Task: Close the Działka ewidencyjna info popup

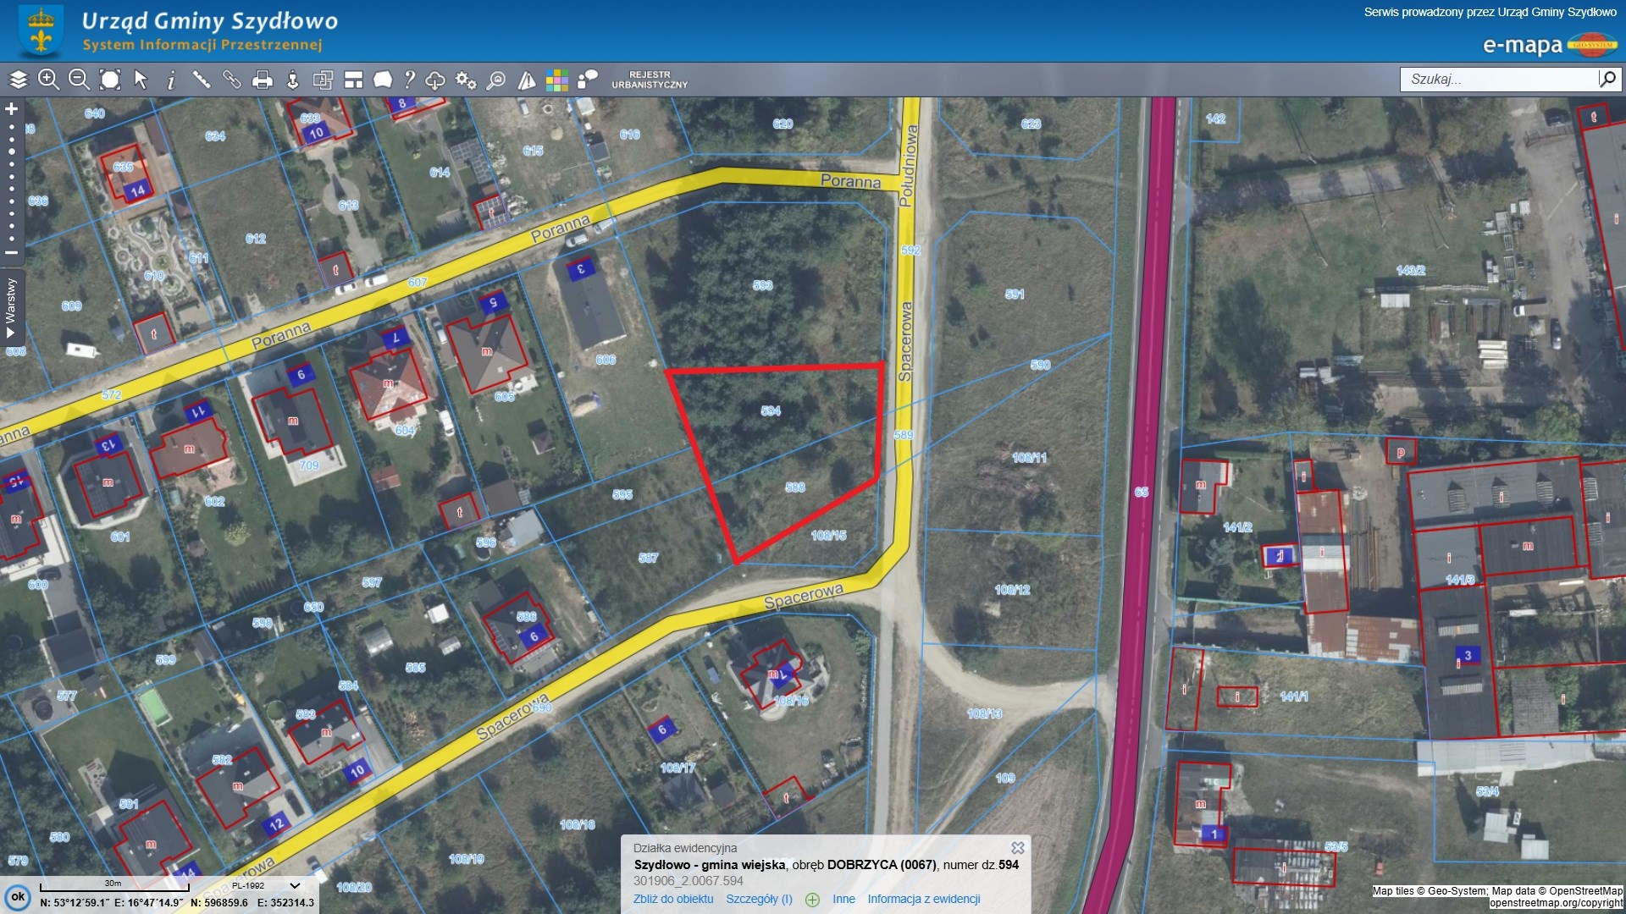Action: (1018, 847)
